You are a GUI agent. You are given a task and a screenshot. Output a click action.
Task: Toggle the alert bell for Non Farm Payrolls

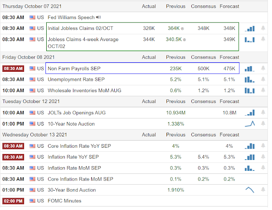[x=263, y=69]
